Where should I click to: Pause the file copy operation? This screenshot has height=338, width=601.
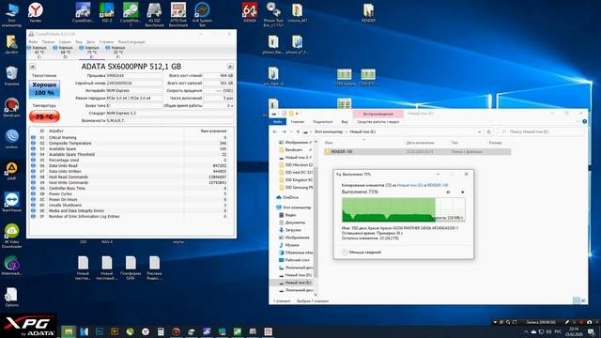(x=448, y=192)
